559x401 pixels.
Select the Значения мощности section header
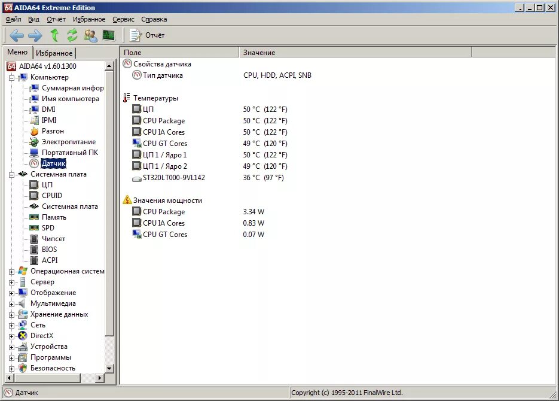coord(163,200)
